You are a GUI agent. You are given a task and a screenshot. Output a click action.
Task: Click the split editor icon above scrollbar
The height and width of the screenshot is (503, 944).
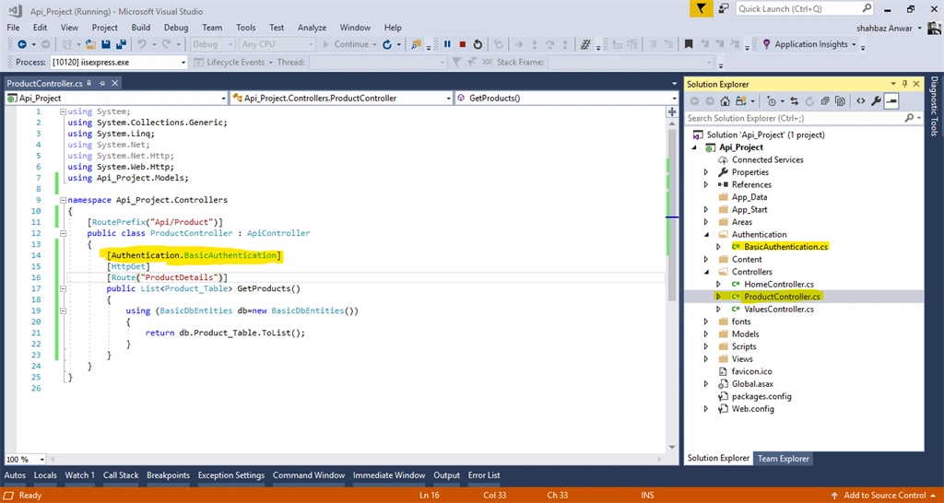coord(672,111)
